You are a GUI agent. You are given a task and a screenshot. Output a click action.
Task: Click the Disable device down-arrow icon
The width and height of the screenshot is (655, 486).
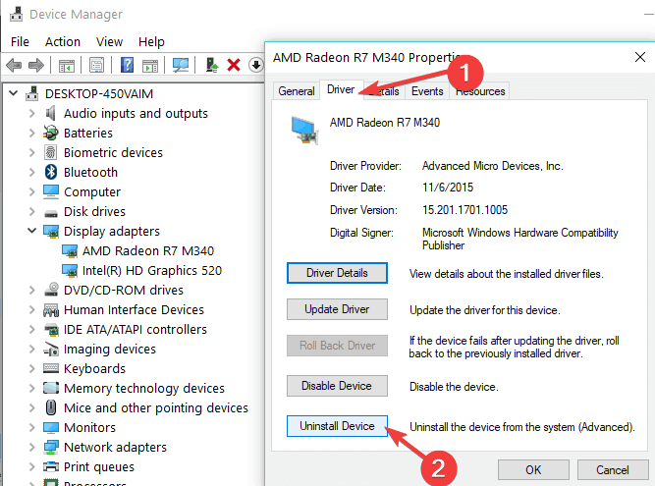255,65
